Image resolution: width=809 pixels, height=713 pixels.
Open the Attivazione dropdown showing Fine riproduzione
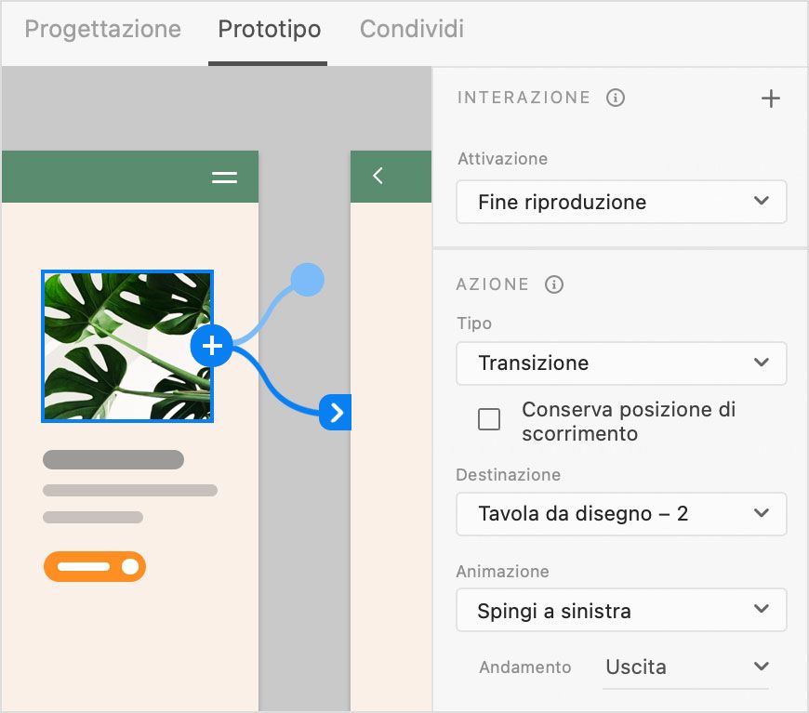[x=621, y=202]
